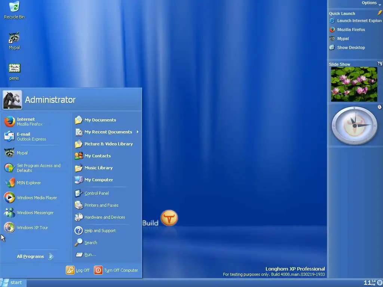Click Turn Off Computer red button

(98, 270)
